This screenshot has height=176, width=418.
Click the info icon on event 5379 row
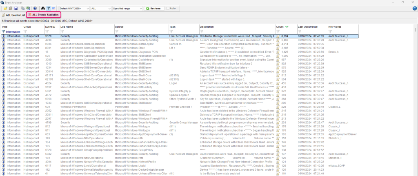click(3, 36)
